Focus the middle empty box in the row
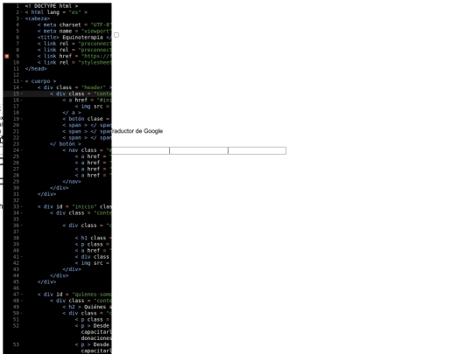Image resolution: width=473 pixels, height=354 pixels. point(199,150)
